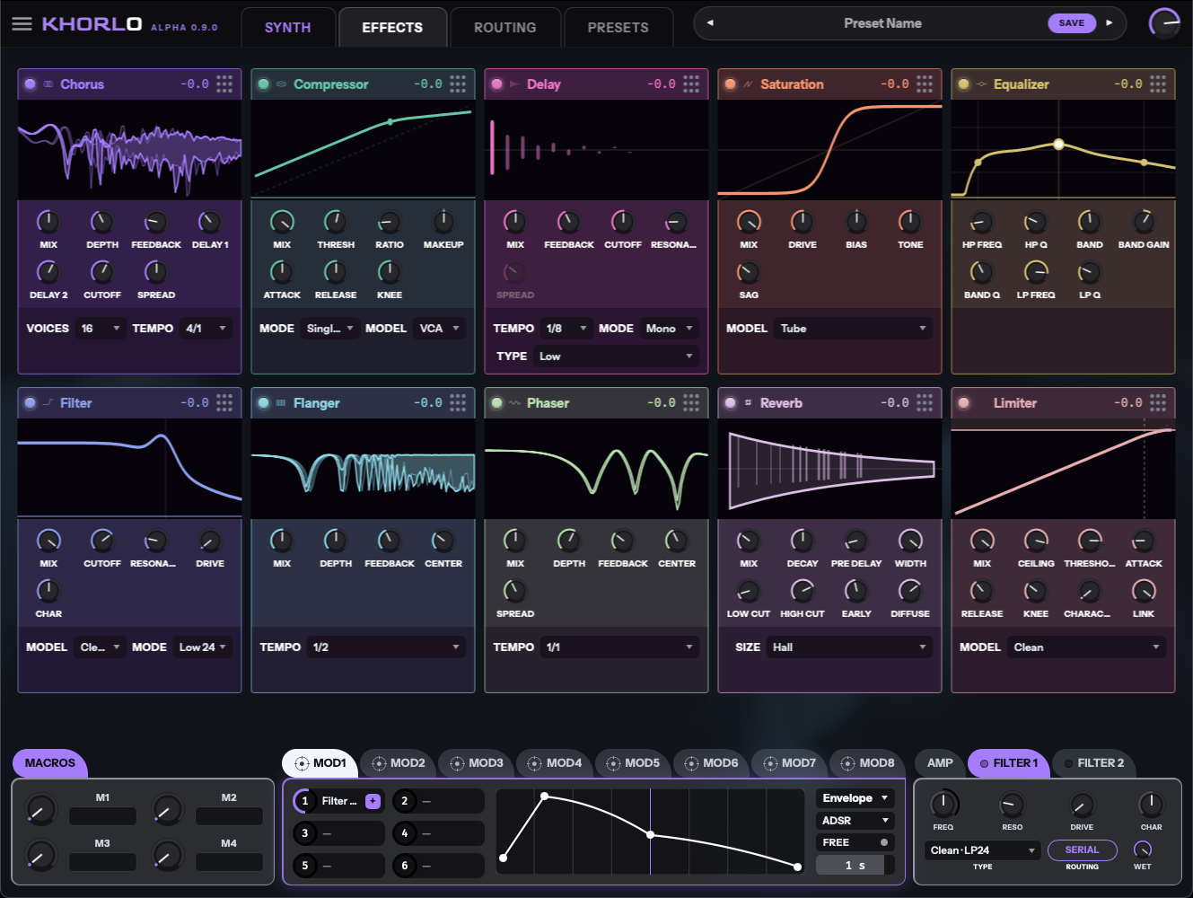Viewport: 1193px width, 898px height.
Task: Click the plus icon on modulation slot 1
Action: point(373,801)
